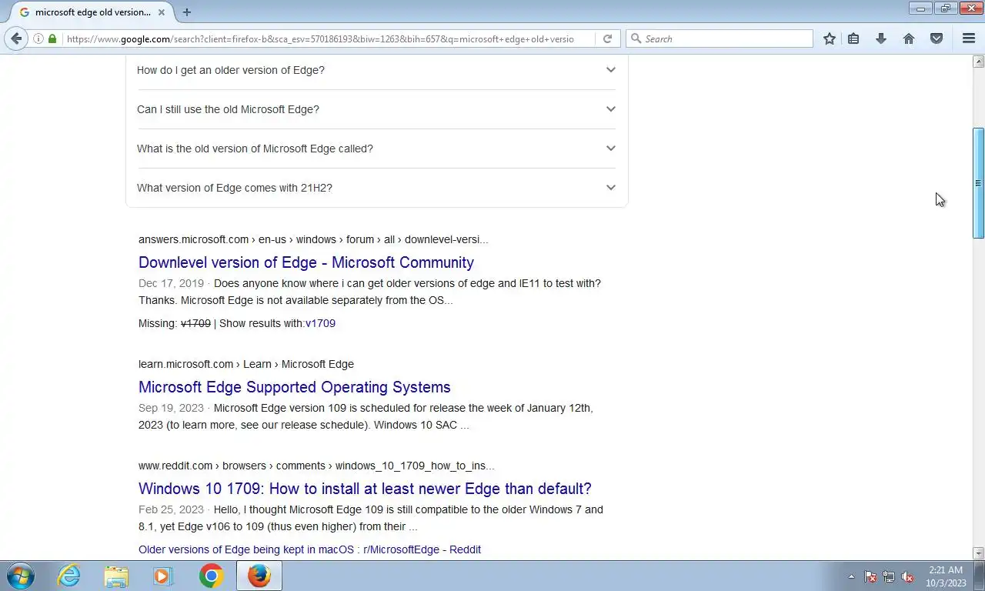Launch Internet Explorer from taskbar
Screen dimensions: 985x591
69,576
